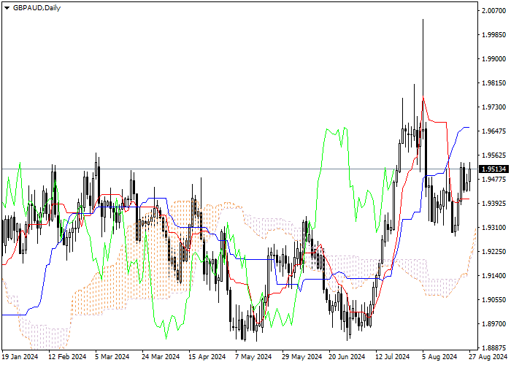Viewport: 511px width, 365px height.
Task: Click the 1.93100 price level label
Action: pos(494,228)
